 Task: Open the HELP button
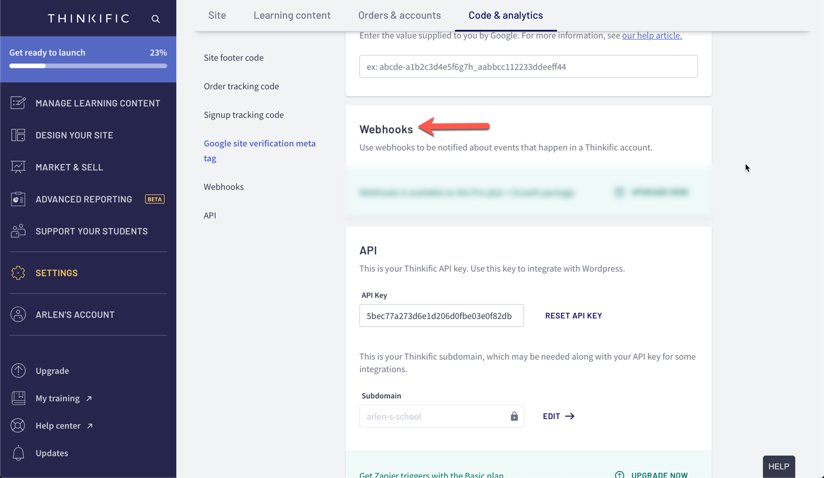click(x=779, y=467)
